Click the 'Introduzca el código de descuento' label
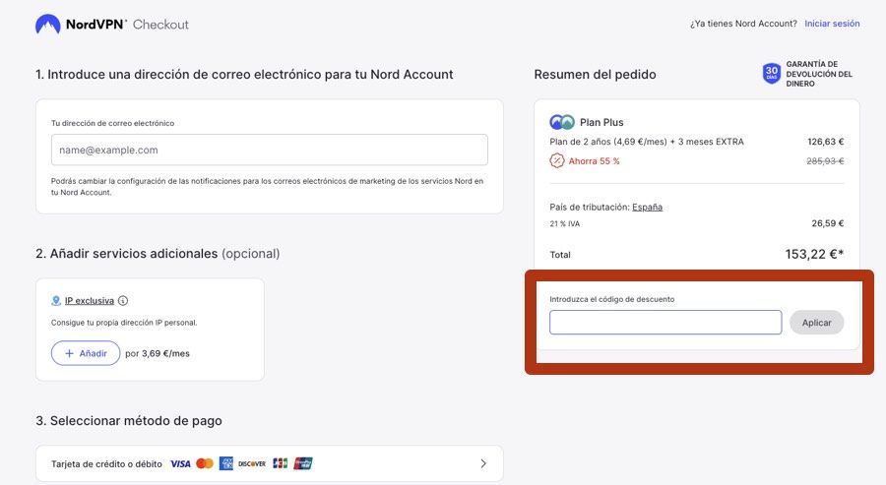 tap(612, 299)
